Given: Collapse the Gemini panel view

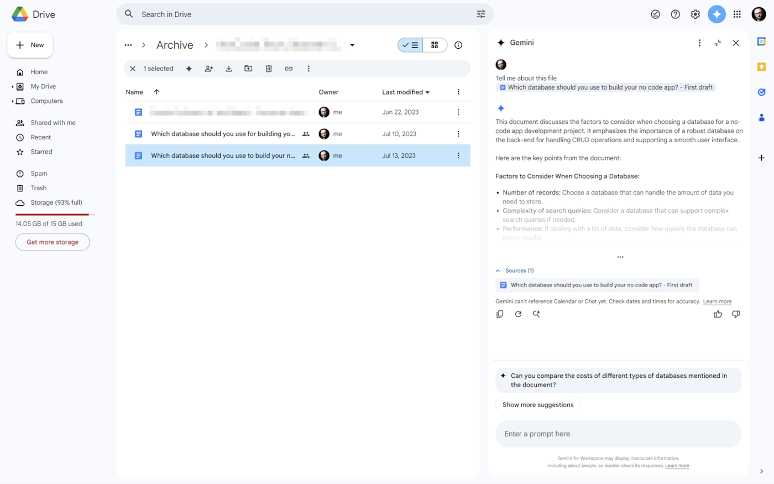Looking at the screenshot, I should (x=718, y=43).
